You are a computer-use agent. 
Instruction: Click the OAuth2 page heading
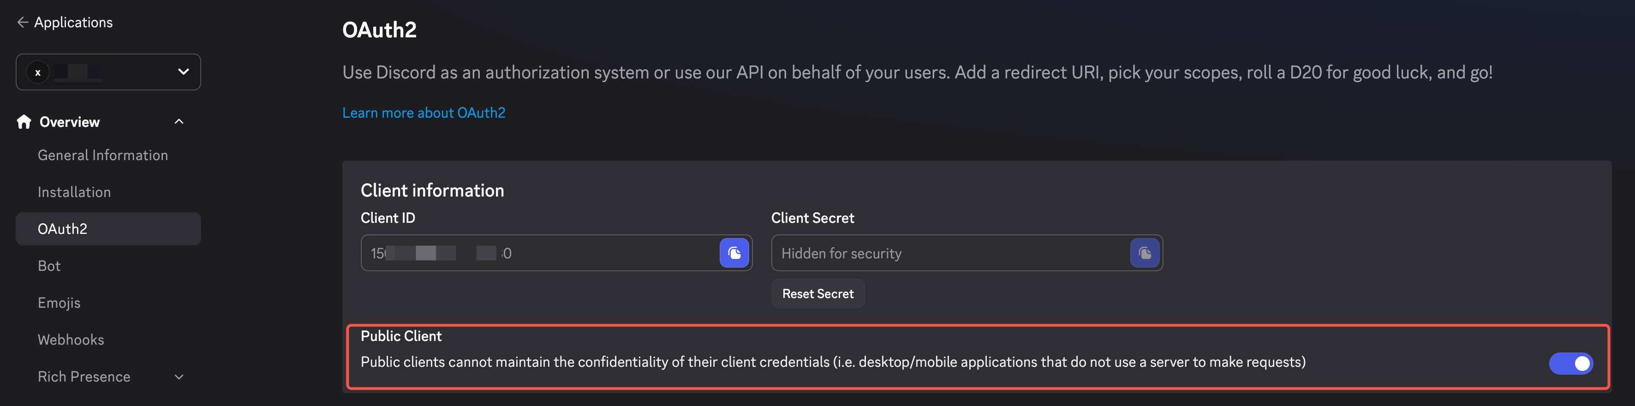click(380, 30)
